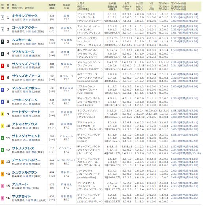View デニムアンドルビー horse details

(x=26, y=160)
